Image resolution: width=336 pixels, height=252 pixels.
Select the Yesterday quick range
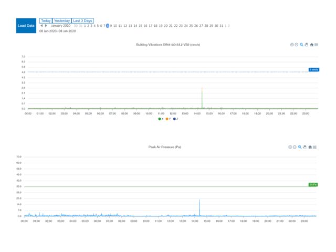point(61,20)
